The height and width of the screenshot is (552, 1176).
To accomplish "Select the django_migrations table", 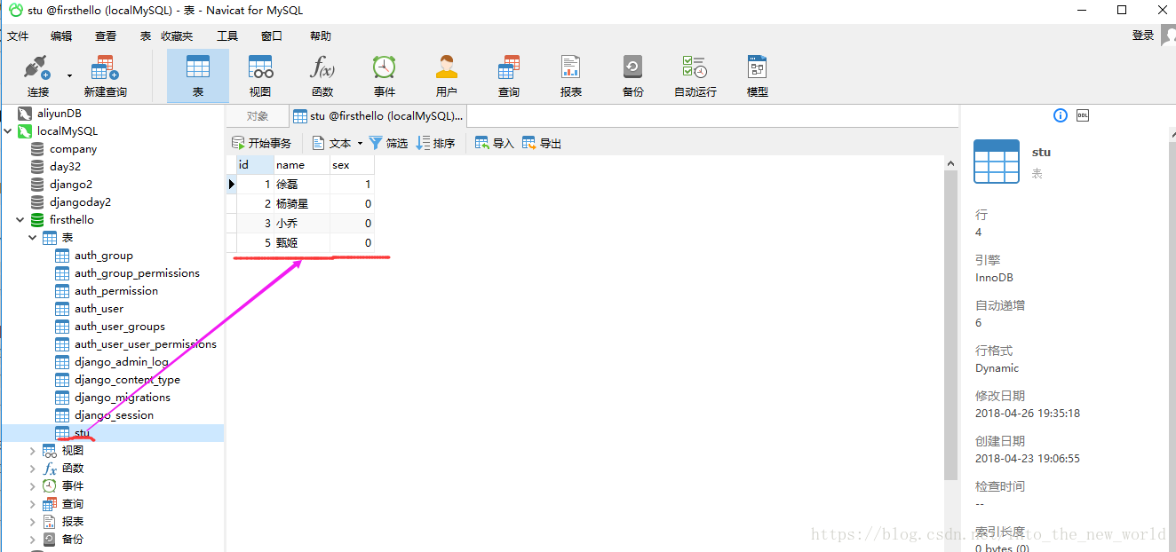I will (x=123, y=398).
